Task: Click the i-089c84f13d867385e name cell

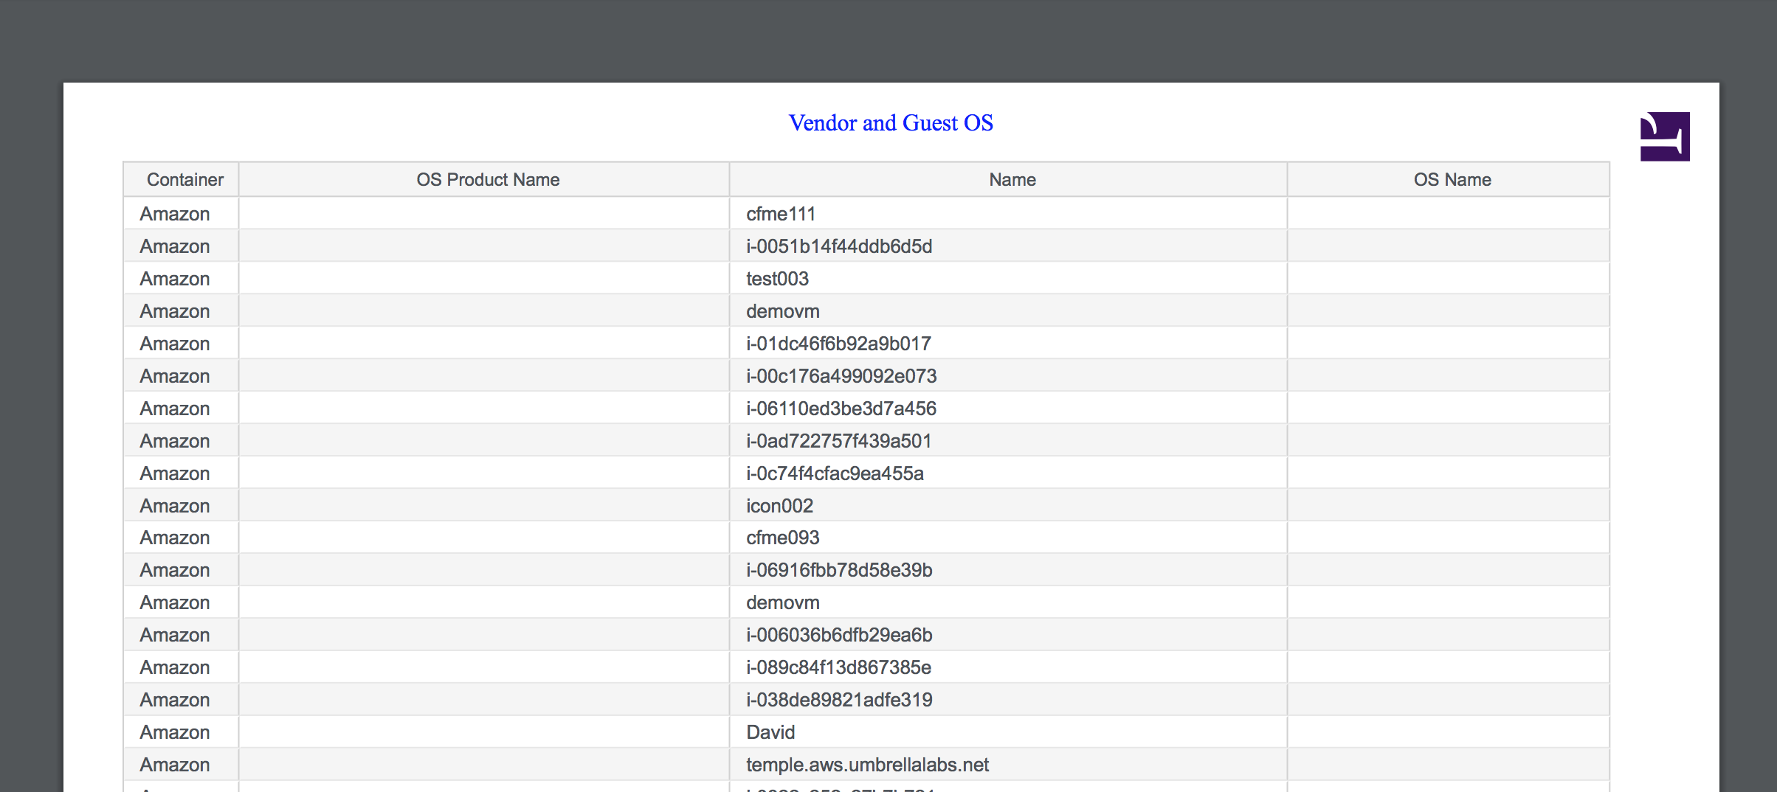Action: pos(1009,667)
